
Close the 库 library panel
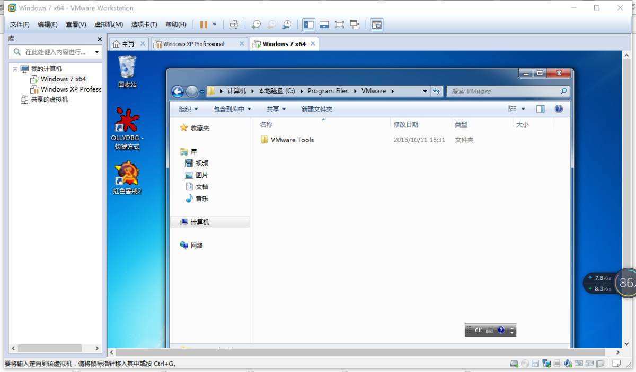[x=99, y=39]
